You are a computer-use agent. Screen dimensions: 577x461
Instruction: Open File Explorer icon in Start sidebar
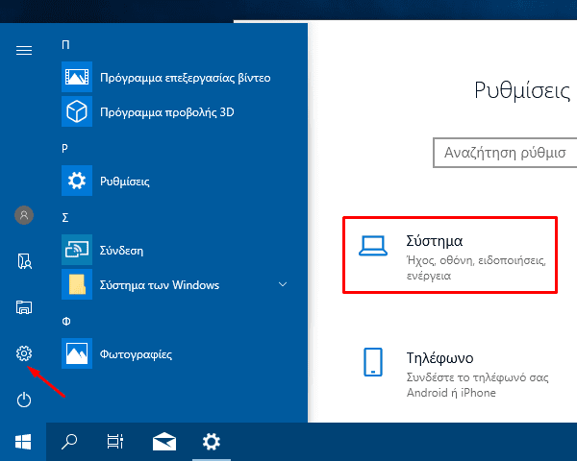click(x=24, y=307)
